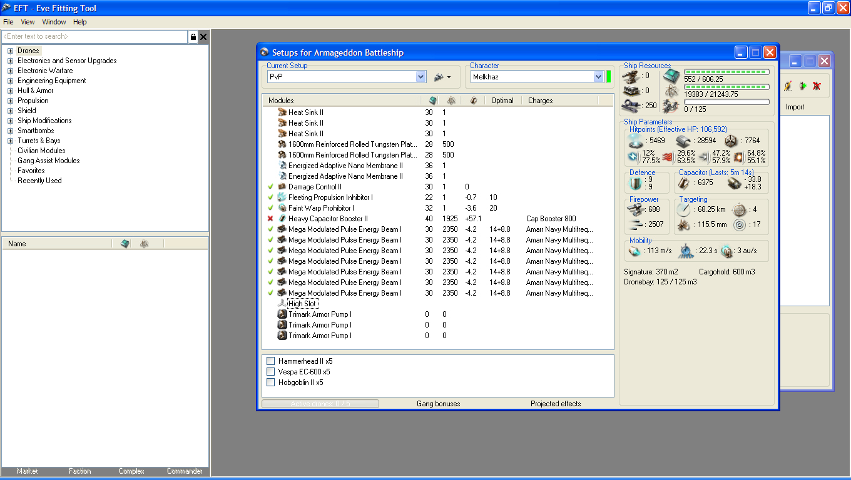Viewport: 851px width, 480px height.
Task: Click the capacitor capacity icon showing 6375
Action: (685, 183)
